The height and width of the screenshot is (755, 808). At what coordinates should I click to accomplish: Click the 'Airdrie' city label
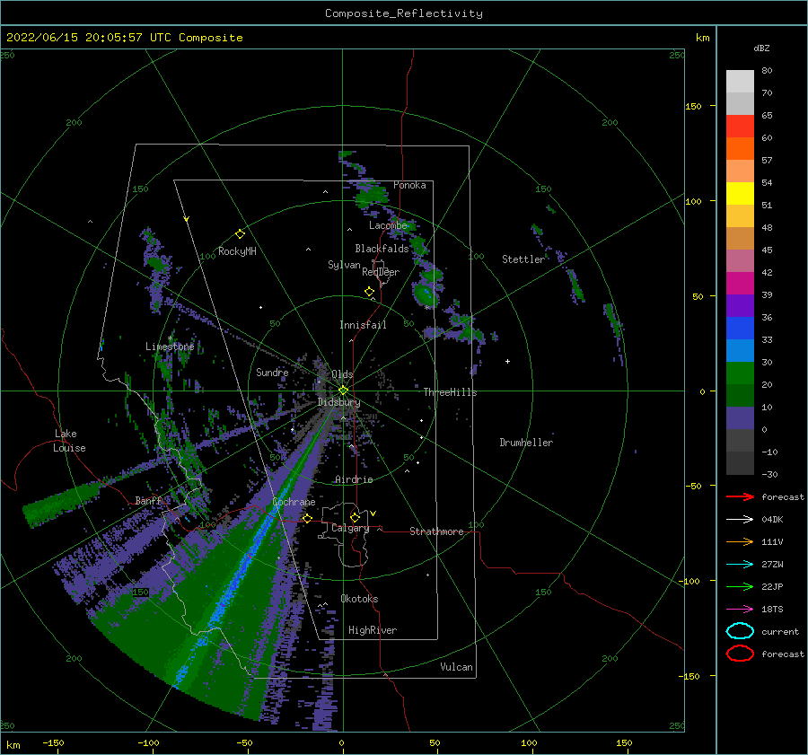[x=354, y=479]
